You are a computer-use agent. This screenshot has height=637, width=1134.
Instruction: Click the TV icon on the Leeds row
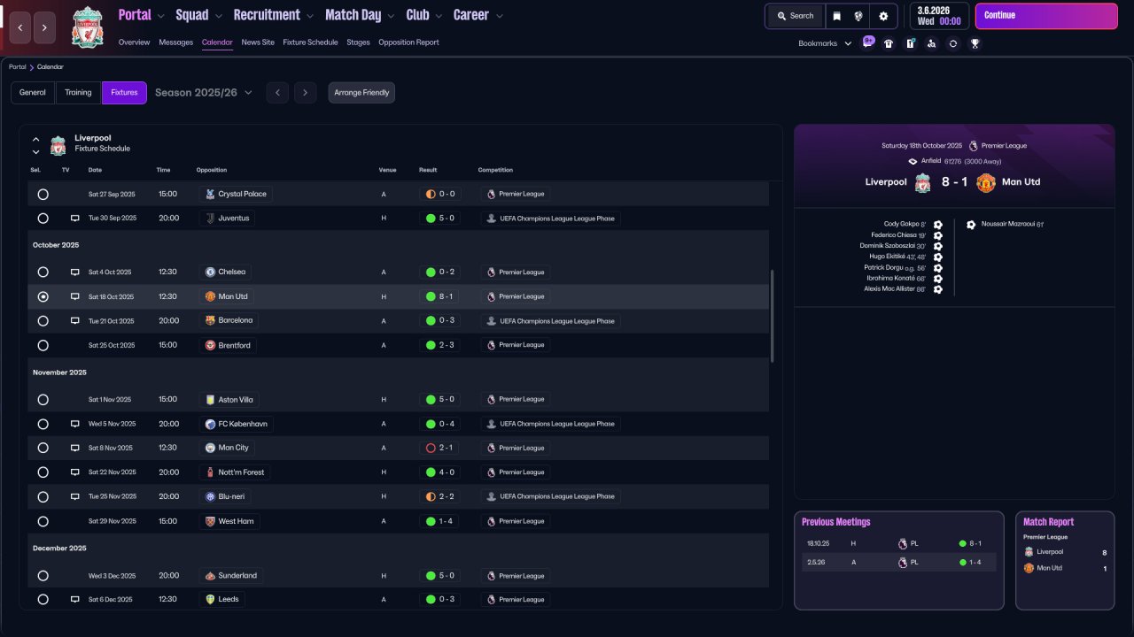click(x=75, y=599)
